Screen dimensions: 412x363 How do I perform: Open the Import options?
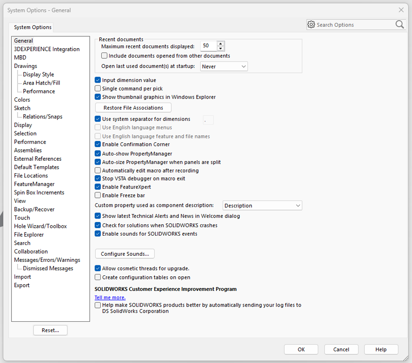pos(22,277)
